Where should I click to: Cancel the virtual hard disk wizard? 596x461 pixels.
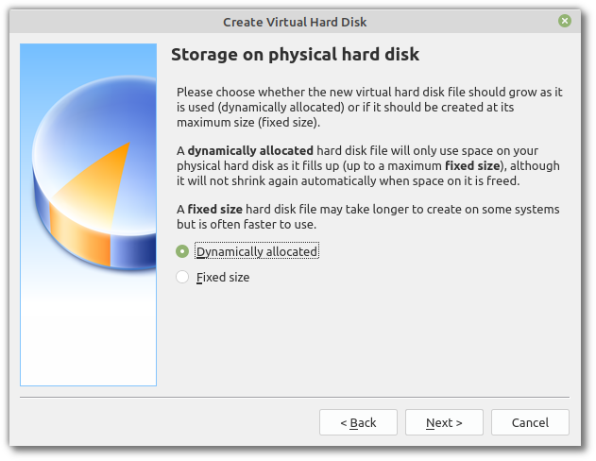530,422
